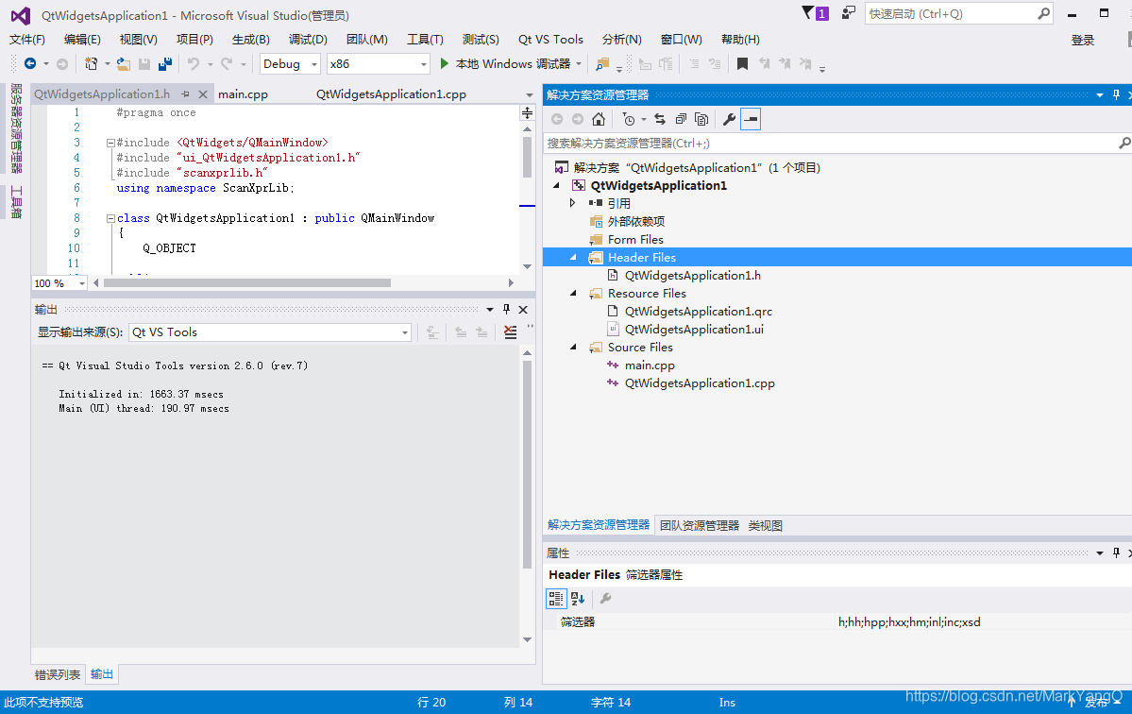The width and height of the screenshot is (1132, 714).
Task: Open the 调试(D) debug menu
Action: (x=309, y=40)
